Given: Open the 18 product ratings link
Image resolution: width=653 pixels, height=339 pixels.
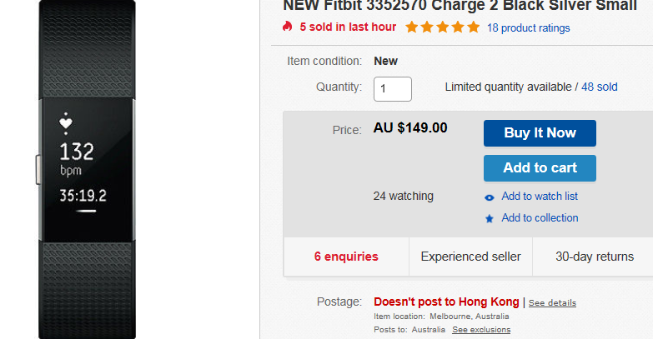Looking at the screenshot, I should click(528, 27).
